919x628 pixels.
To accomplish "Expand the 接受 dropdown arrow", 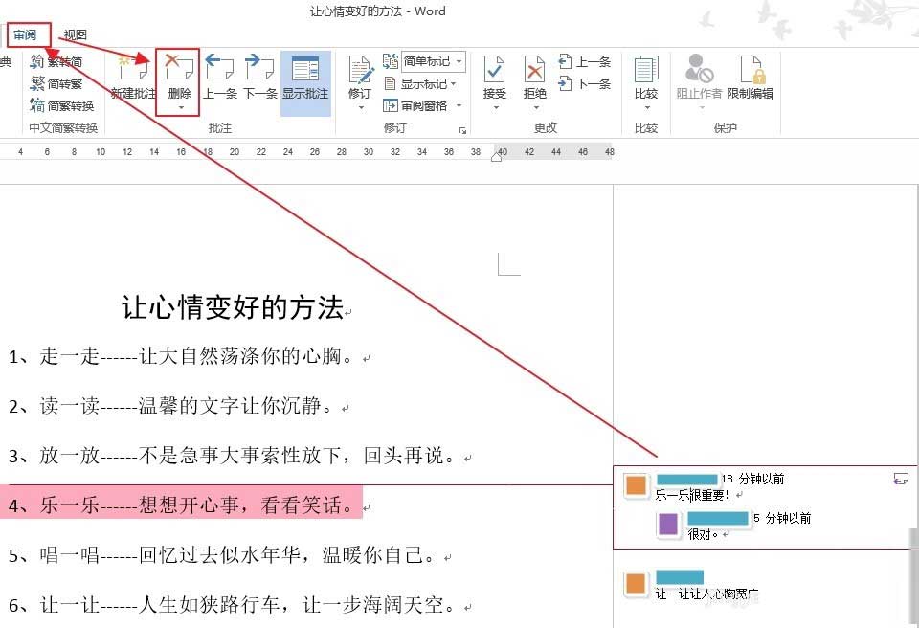I will (496, 108).
